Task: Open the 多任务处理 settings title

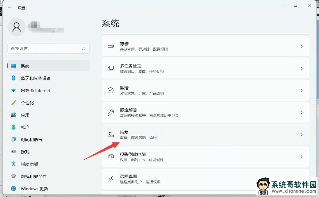Action: pyautogui.click(x=131, y=66)
